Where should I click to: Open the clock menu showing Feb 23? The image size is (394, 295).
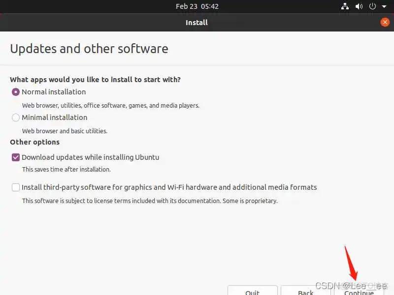(x=197, y=6)
